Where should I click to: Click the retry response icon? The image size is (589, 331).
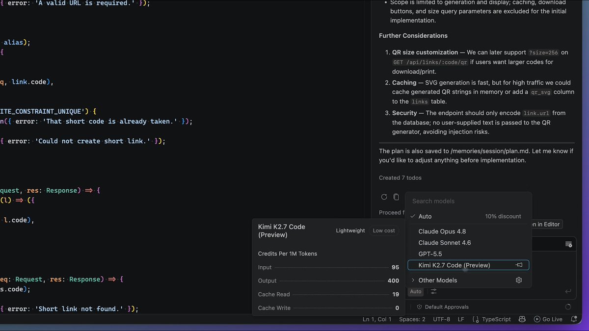(384, 197)
